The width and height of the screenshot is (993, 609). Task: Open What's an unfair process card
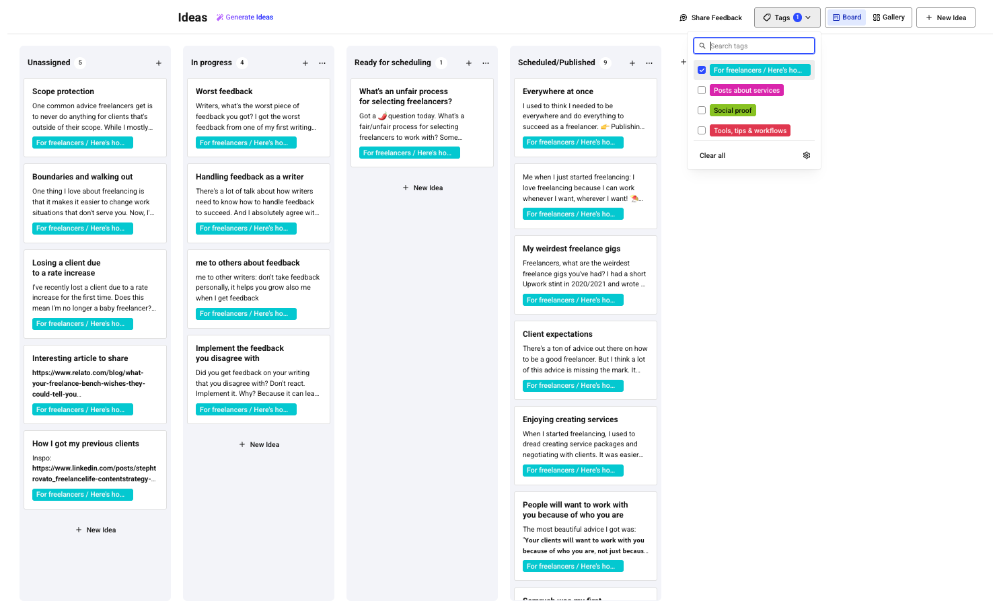[422, 122]
